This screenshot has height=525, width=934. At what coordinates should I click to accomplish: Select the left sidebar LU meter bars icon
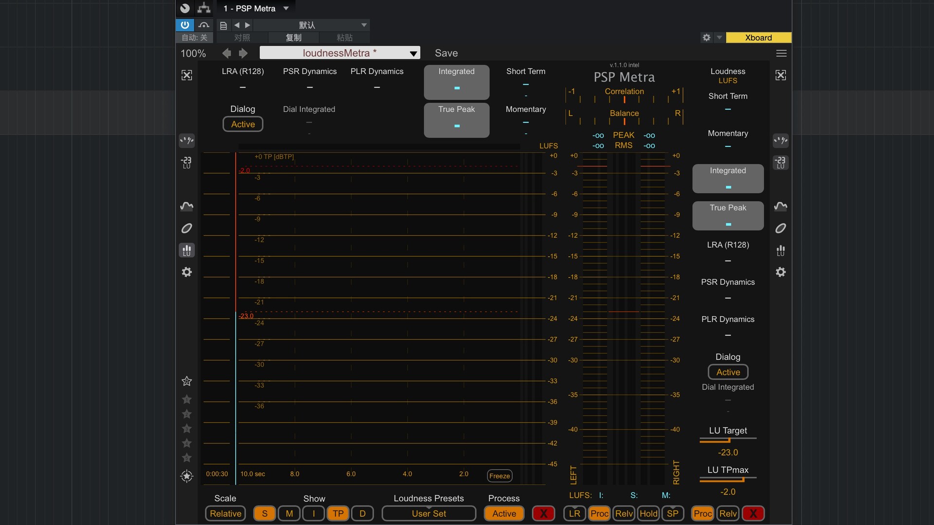click(x=187, y=250)
